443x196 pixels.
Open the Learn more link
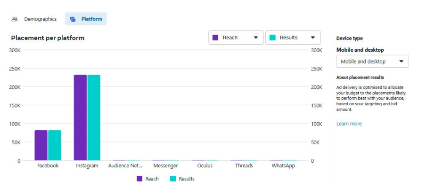[x=349, y=124]
